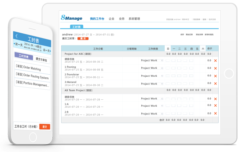Open the 企业 menu
This screenshot has height=152, width=242.
coord(111,19)
